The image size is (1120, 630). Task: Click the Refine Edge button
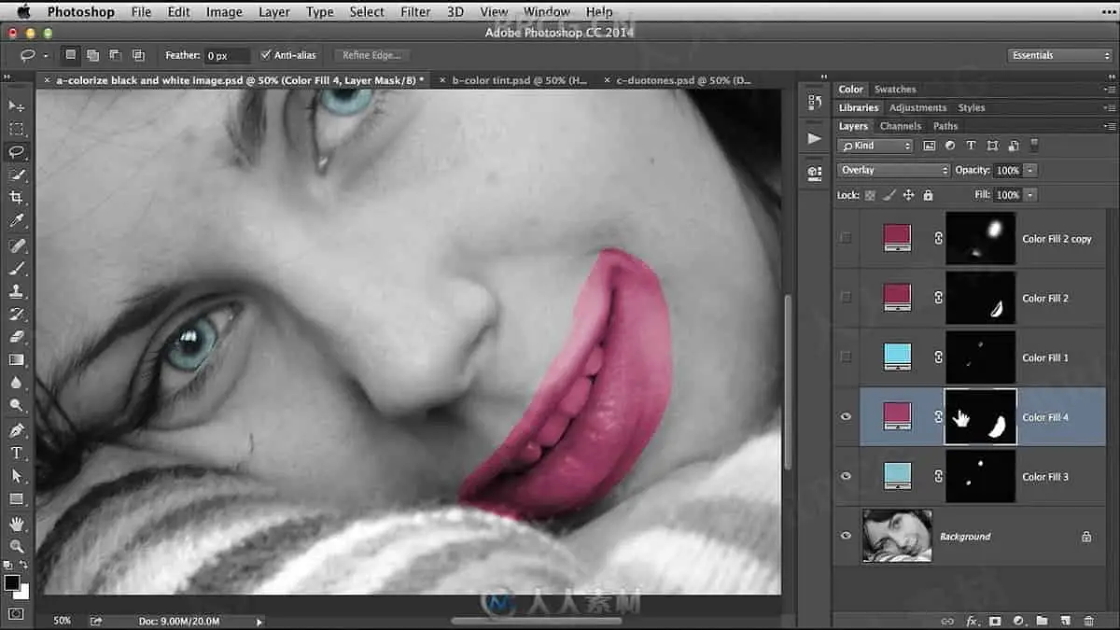coord(371,55)
